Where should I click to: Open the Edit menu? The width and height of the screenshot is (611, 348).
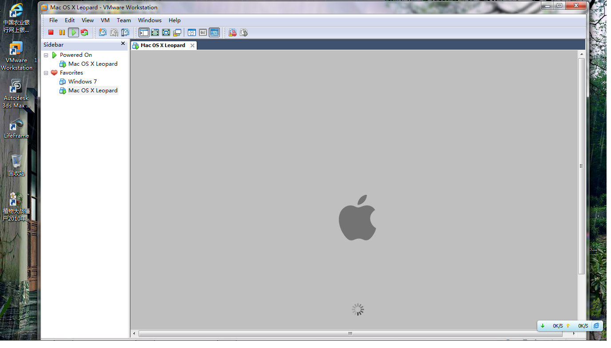coord(70,20)
